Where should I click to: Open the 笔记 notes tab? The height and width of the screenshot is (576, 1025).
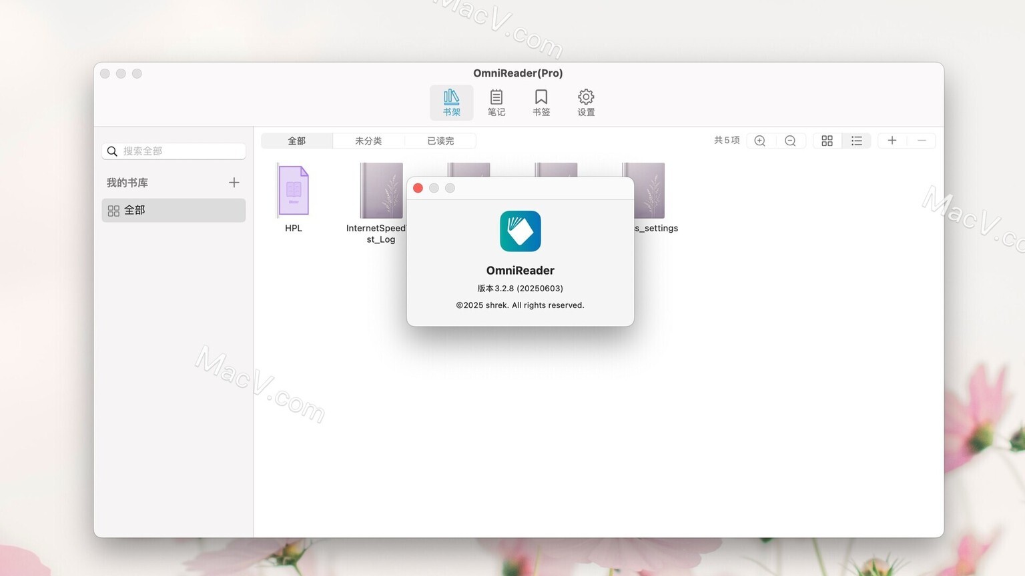tap(496, 103)
